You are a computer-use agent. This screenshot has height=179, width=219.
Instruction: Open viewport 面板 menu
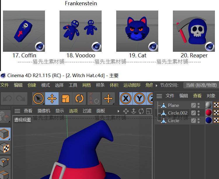101,111
